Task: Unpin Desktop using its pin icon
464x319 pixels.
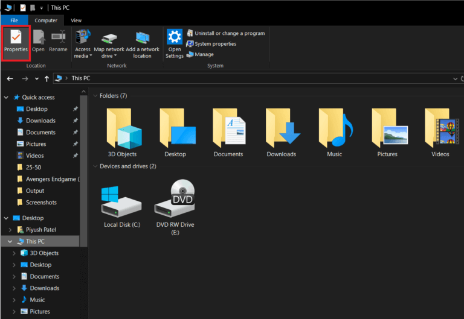Action: (x=76, y=109)
